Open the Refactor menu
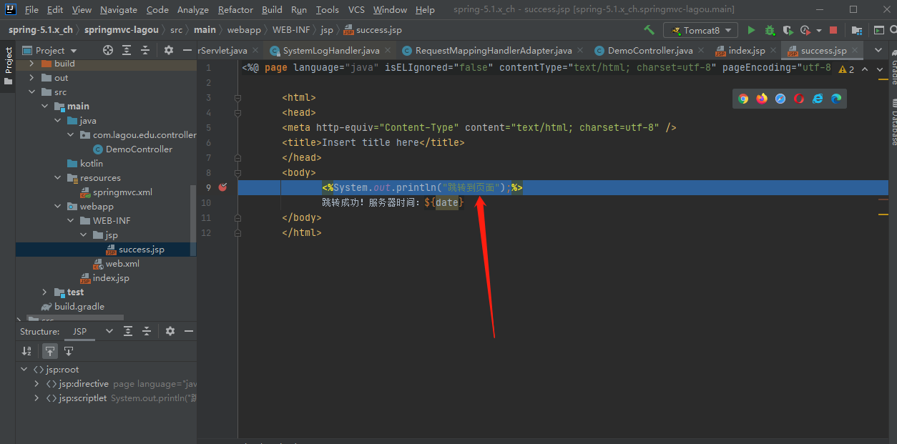Image resolution: width=897 pixels, height=444 pixels. point(235,9)
